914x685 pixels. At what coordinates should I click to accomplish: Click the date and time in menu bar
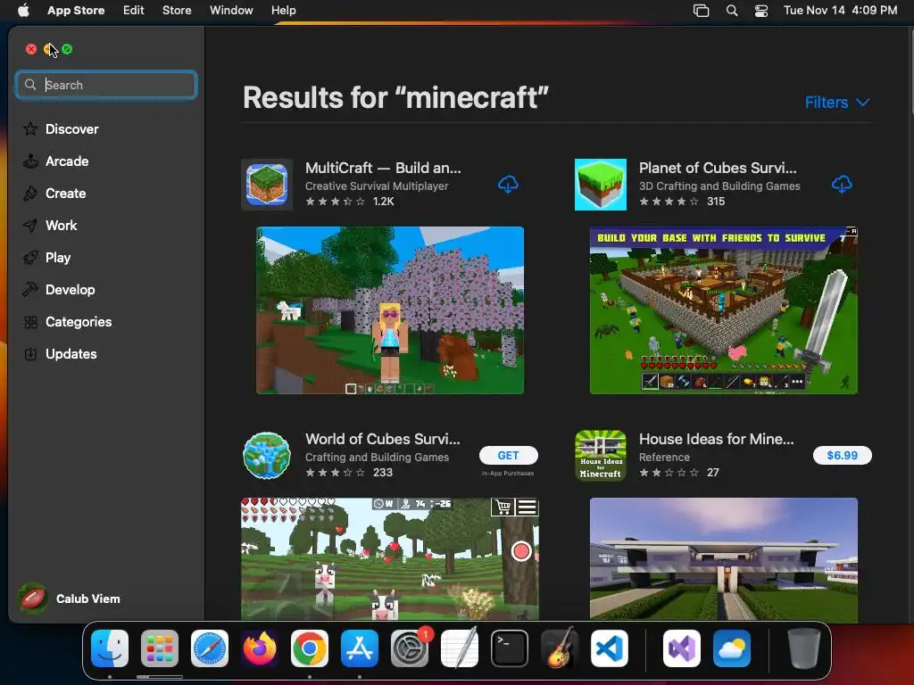tap(840, 11)
